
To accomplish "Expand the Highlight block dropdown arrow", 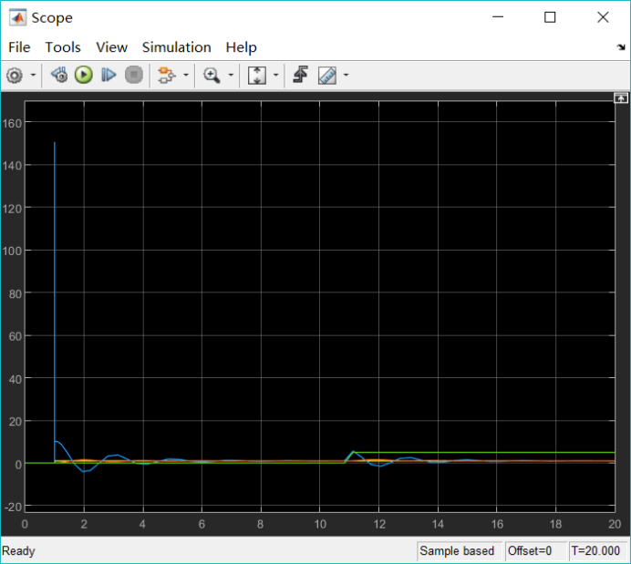I will point(186,76).
